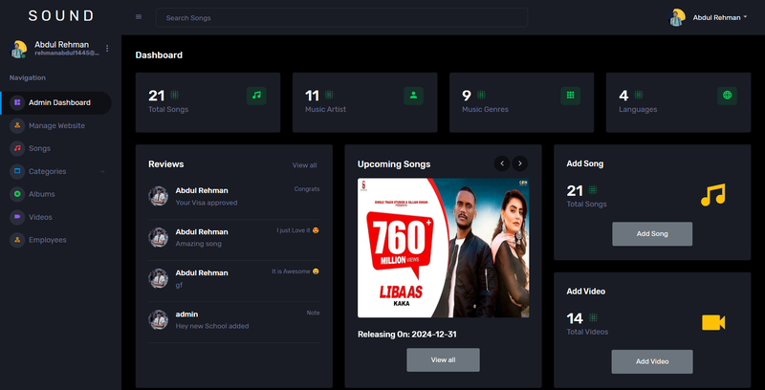
Task: Open the Abdul Rehman dropdown in header
Action: click(720, 17)
